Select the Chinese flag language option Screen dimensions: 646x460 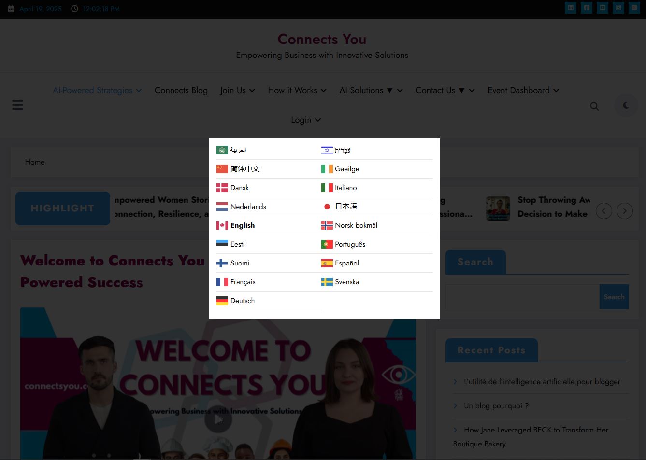(238, 169)
